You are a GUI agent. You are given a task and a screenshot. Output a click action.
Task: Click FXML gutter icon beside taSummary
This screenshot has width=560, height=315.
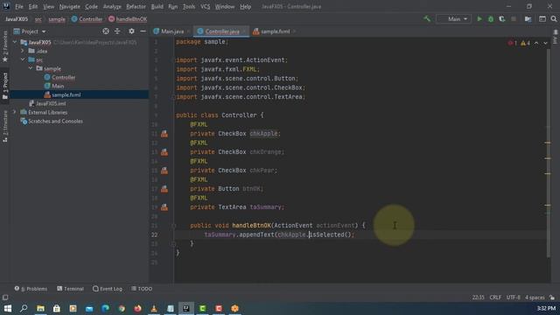(164, 207)
